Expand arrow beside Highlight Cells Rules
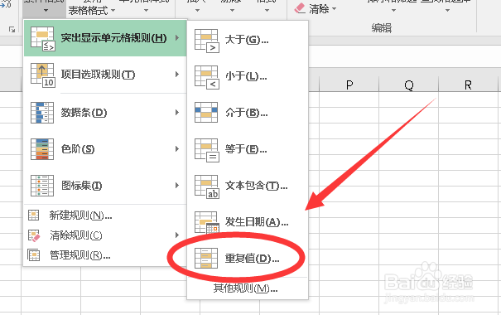This screenshot has height=315, width=501. [x=177, y=38]
